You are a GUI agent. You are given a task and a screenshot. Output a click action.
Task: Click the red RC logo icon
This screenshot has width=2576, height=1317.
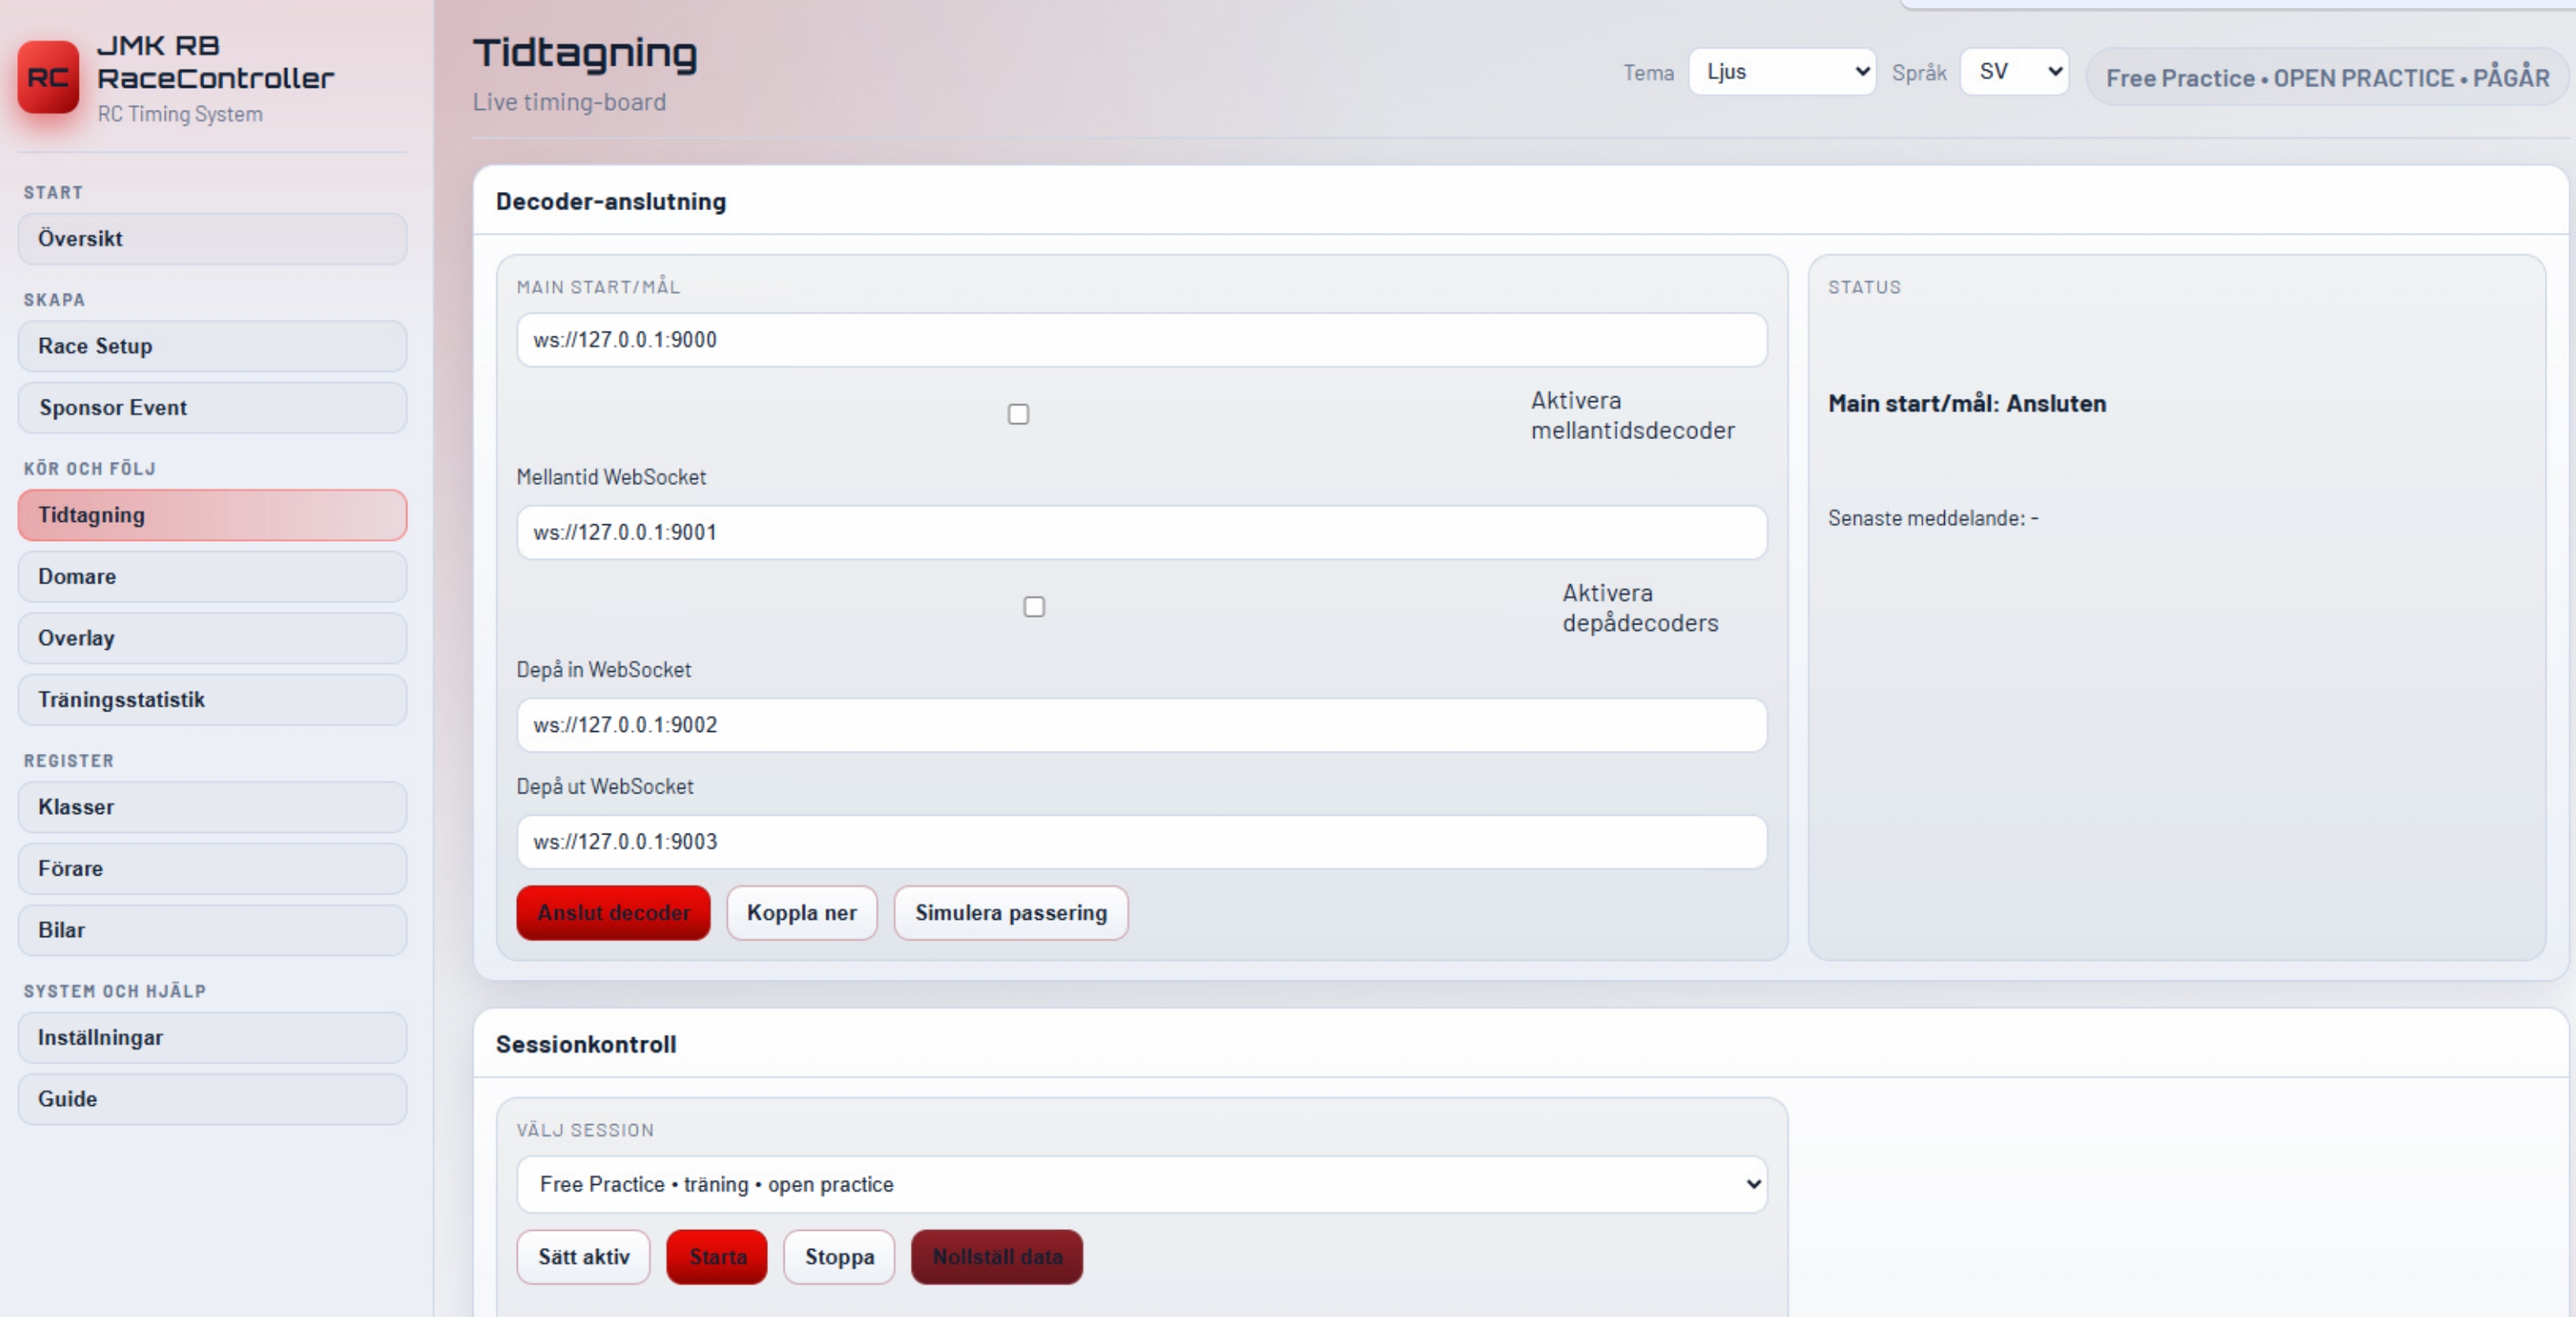tap(48, 77)
